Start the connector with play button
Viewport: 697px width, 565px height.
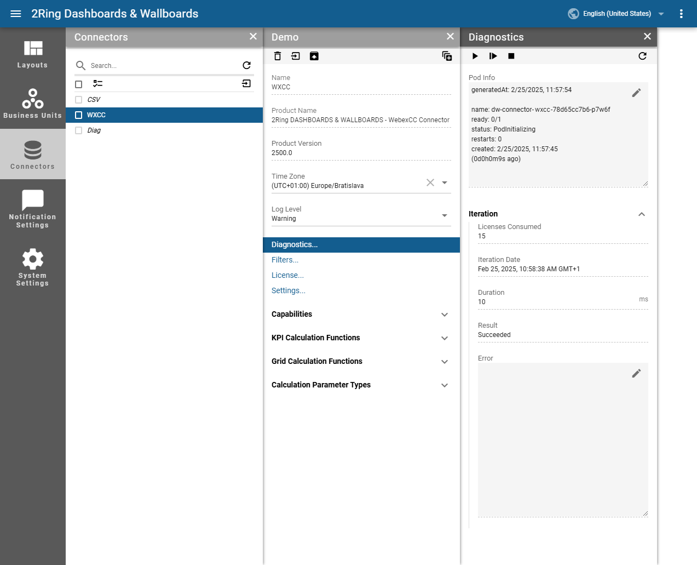click(475, 56)
